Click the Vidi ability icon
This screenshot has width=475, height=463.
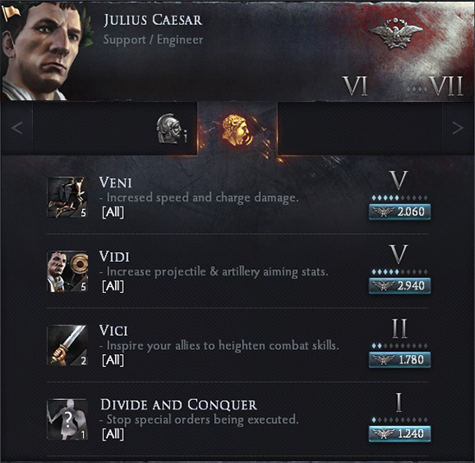tap(67, 271)
